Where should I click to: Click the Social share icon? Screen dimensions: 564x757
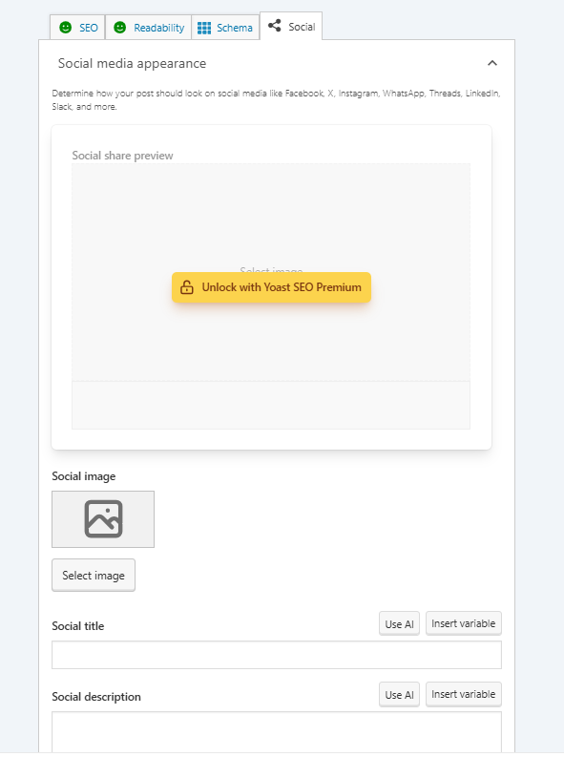pyautogui.click(x=275, y=26)
